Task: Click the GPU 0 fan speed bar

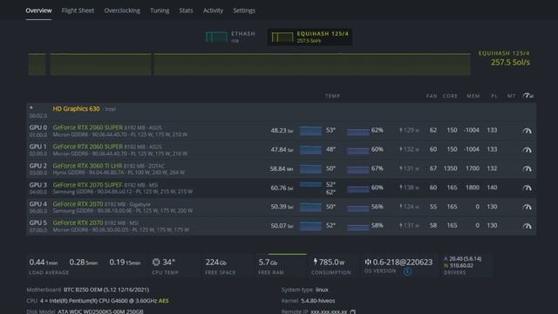Action: 358,132
